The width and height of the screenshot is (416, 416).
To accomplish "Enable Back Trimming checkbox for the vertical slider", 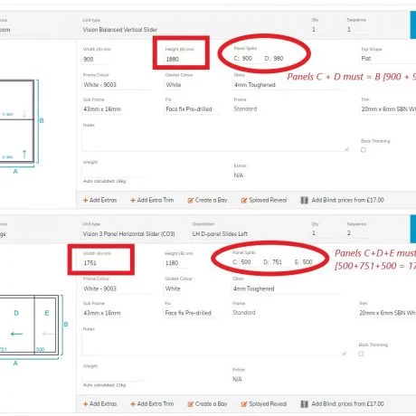I will click(364, 150).
